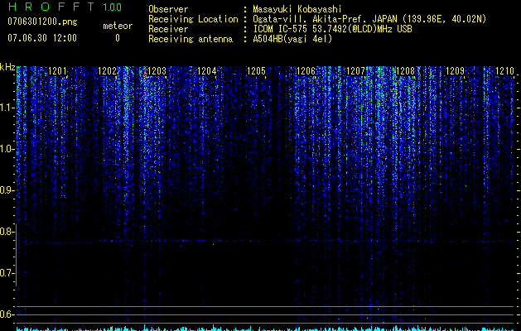This screenshot has height=331, width=521.
Task: Click the Receiving Location label
Action: [x=193, y=19]
